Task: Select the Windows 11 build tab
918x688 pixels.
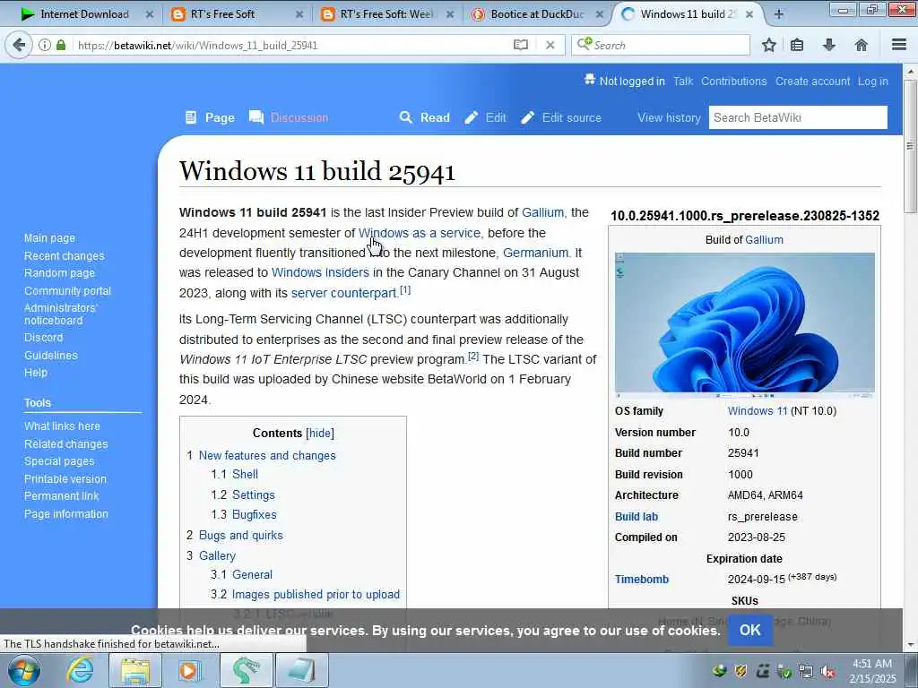Action: coord(688,14)
